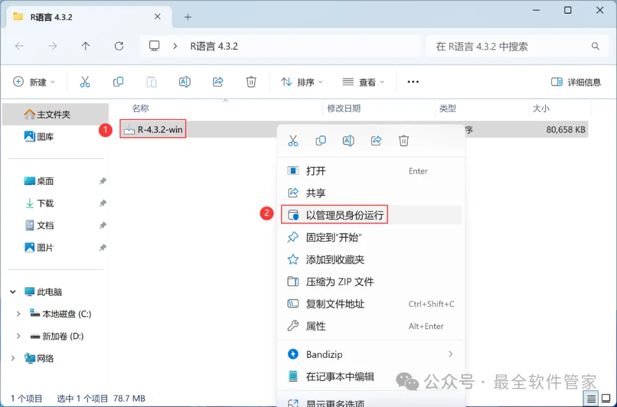Click the address bar breadcrumb chevron

coord(175,46)
